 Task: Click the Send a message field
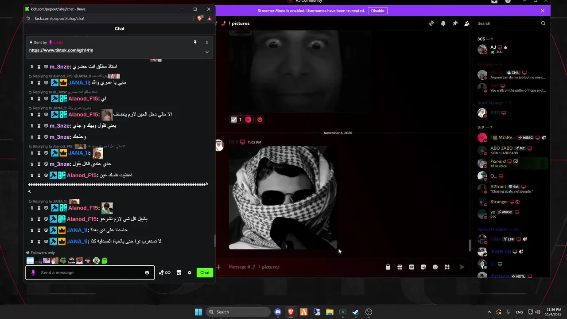(x=90, y=272)
